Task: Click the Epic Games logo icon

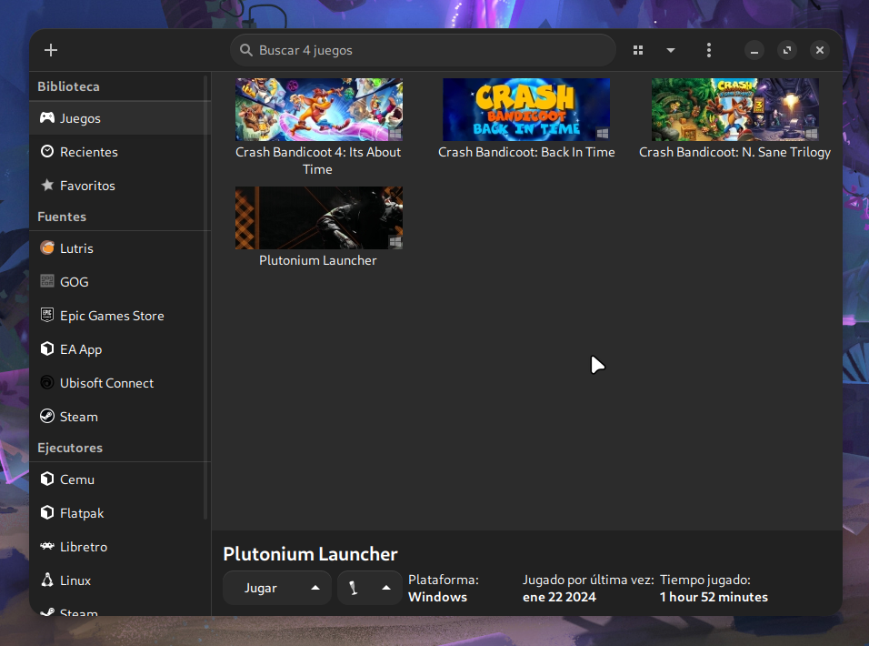Action: pos(47,315)
